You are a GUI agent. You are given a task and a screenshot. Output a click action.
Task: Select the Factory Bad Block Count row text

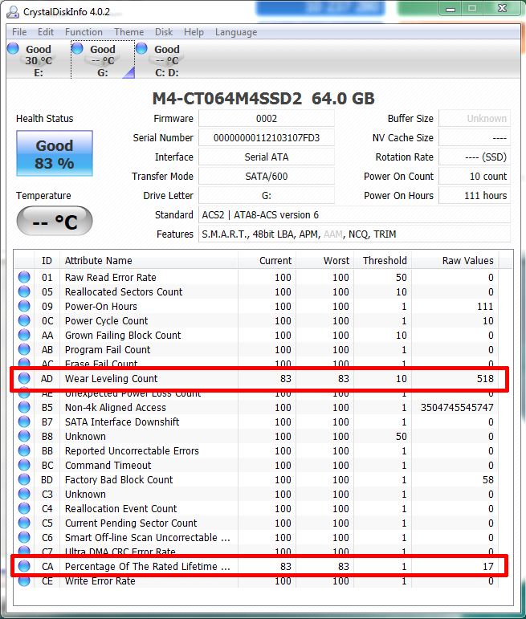(119, 479)
